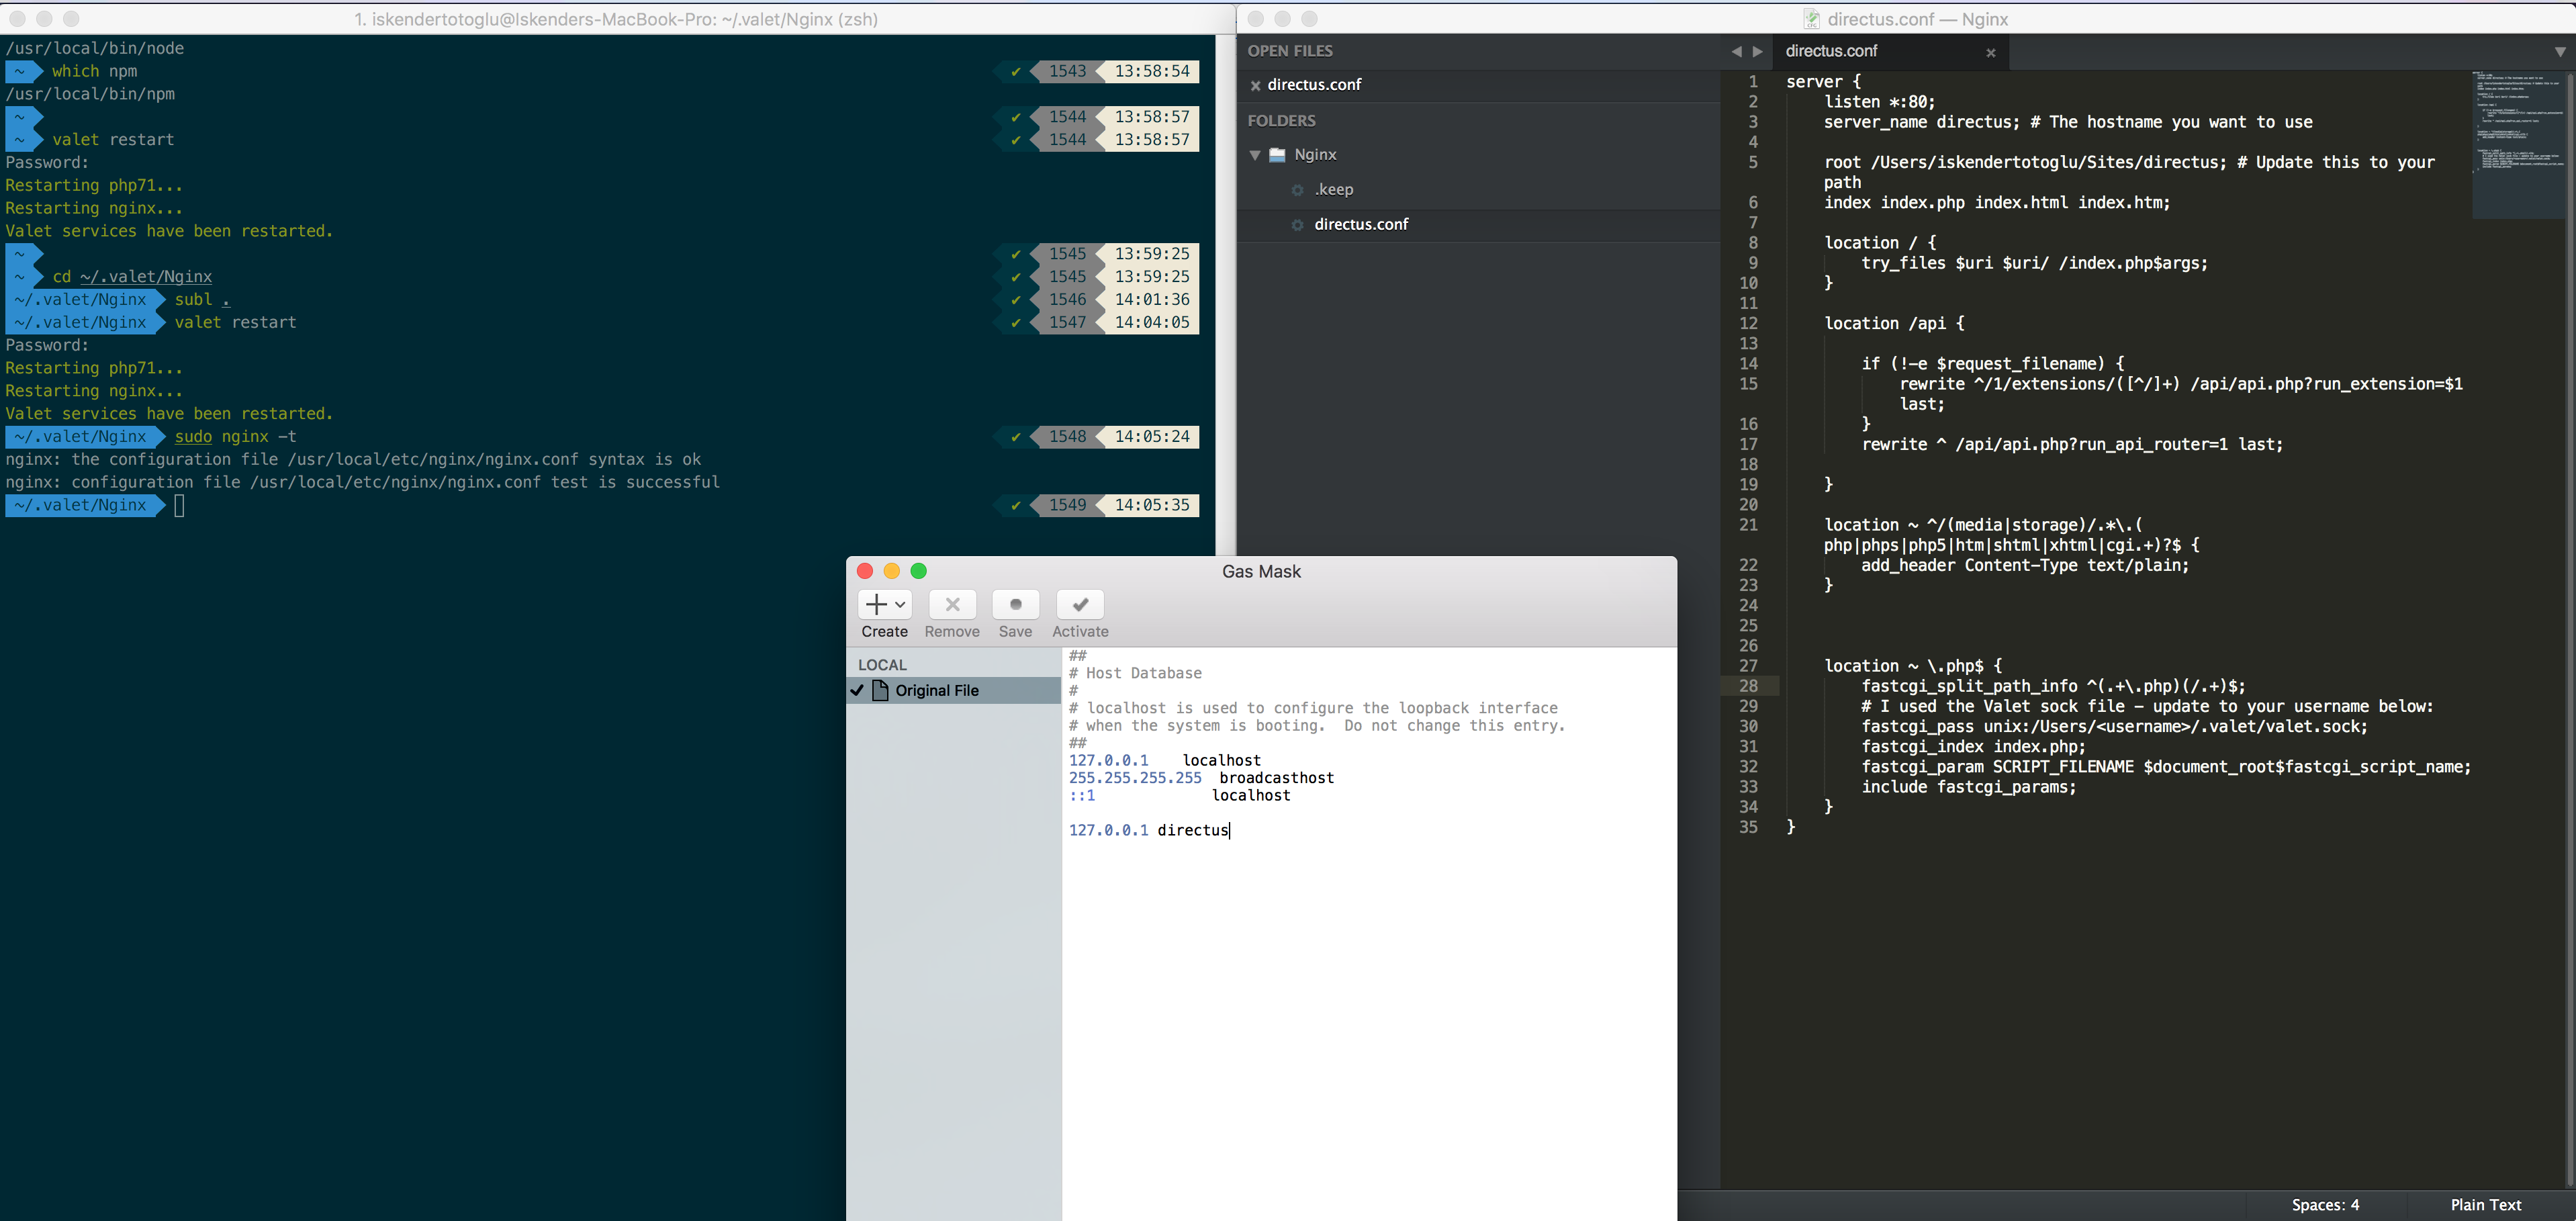Go to previous tab with left arrow
The image size is (2576, 1221).
[1736, 52]
